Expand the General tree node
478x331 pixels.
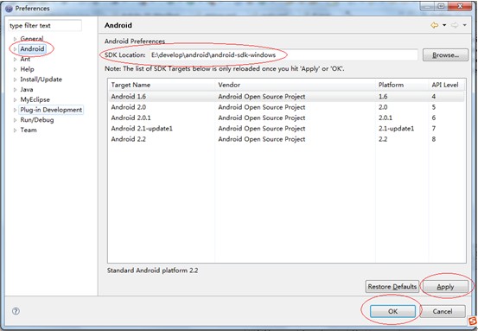click(15, 39)
